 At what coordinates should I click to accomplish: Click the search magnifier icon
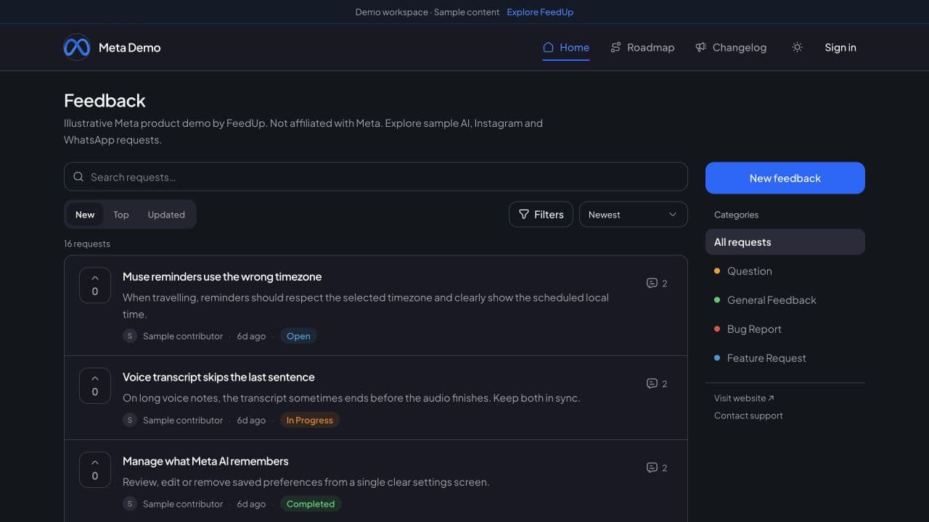(x=78, y=177)
